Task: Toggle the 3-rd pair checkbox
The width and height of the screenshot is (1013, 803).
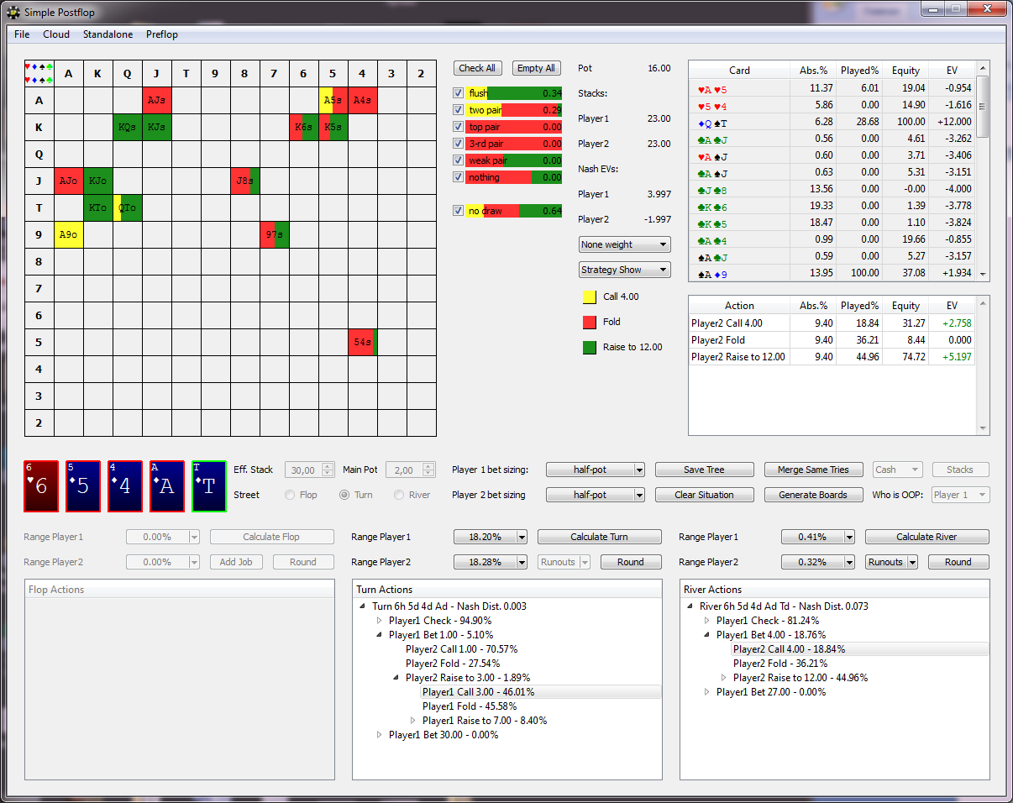Action: click(458, 144)
